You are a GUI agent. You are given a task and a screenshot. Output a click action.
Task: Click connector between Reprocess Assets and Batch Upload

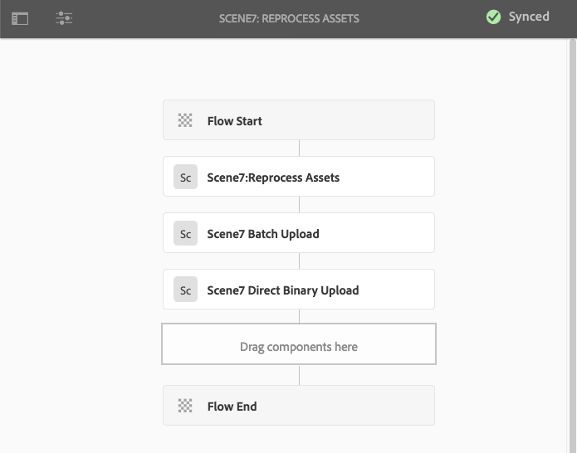point(299,205)
